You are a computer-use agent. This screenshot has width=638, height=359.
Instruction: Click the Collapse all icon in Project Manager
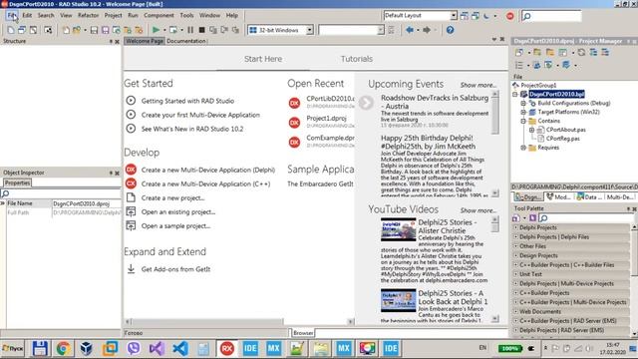click(x=605, y=52)
